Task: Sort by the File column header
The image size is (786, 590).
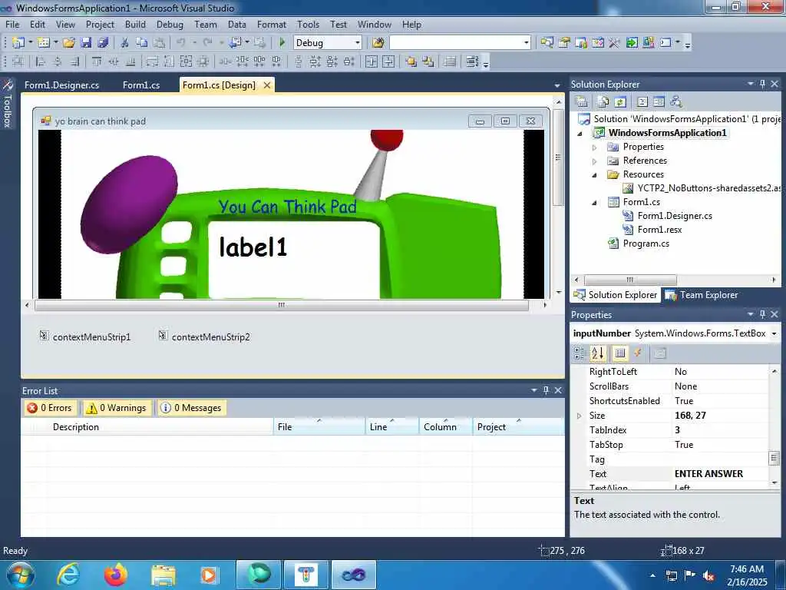Action: point(319,427)
